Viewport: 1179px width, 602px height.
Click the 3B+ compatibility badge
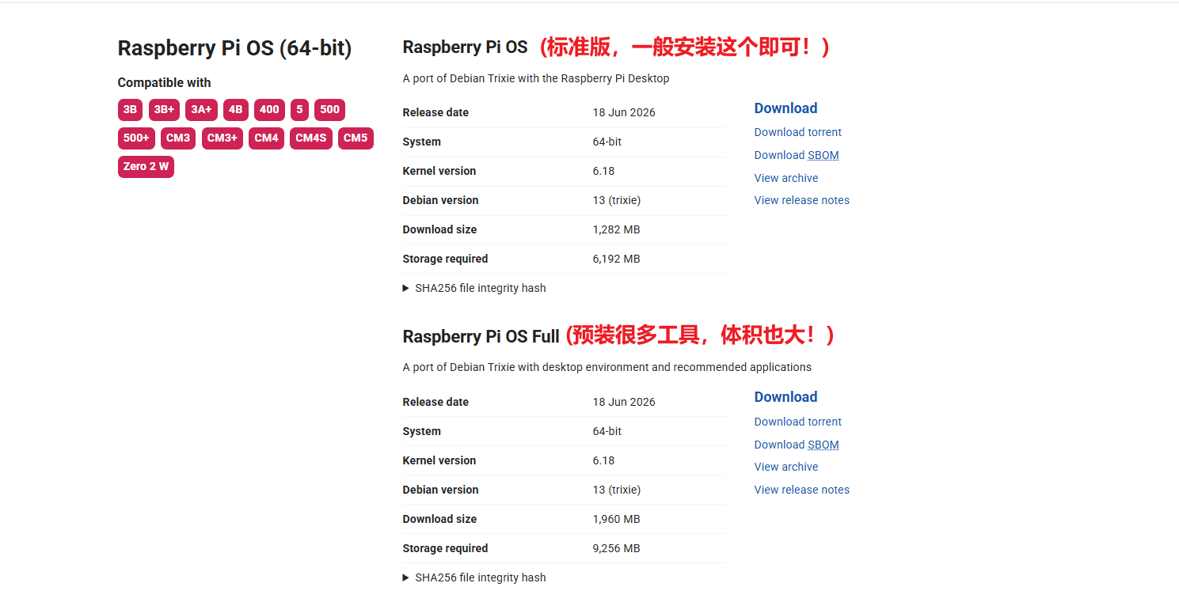tap(164, 110)
